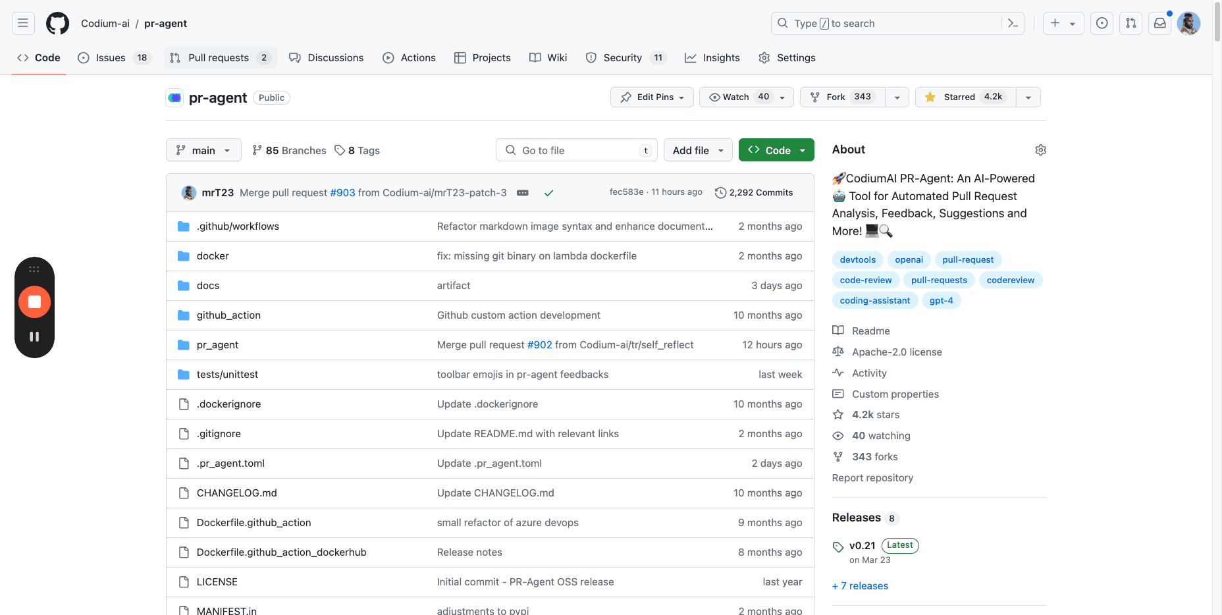Open the .github/workflows folder

pos(238,227)
